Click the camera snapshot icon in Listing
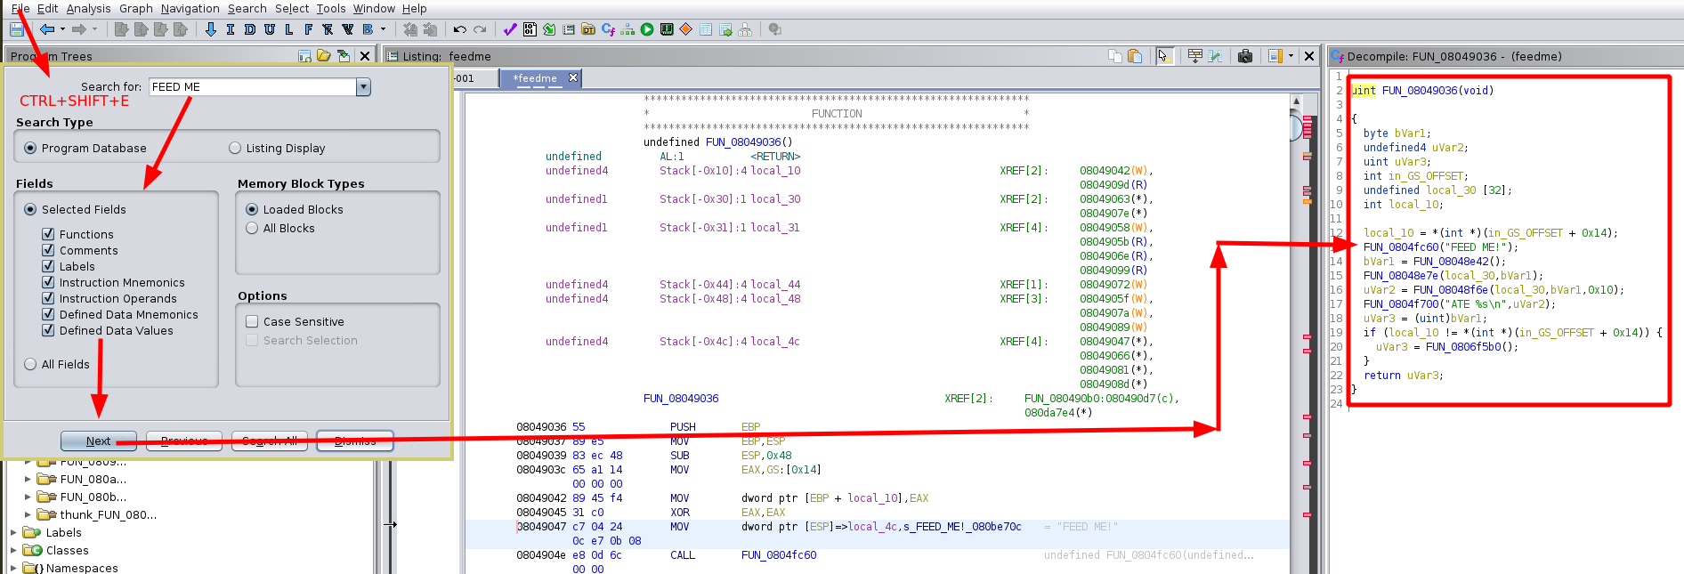 1245,56
